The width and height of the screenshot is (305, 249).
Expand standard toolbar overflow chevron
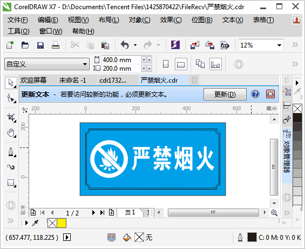coord(295,45)
